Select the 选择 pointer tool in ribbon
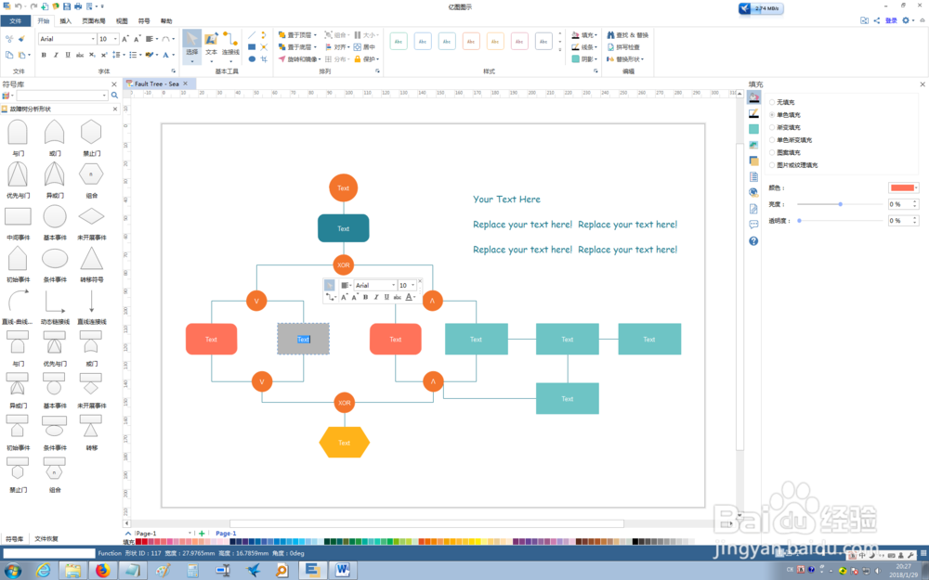The height and width of the screenshot is (580, 929). click(191, 45)
